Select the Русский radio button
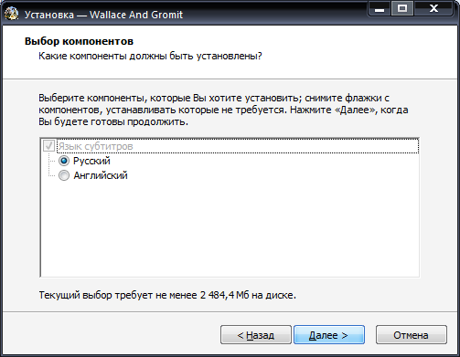Screen dimensions: 460x357 64,161
